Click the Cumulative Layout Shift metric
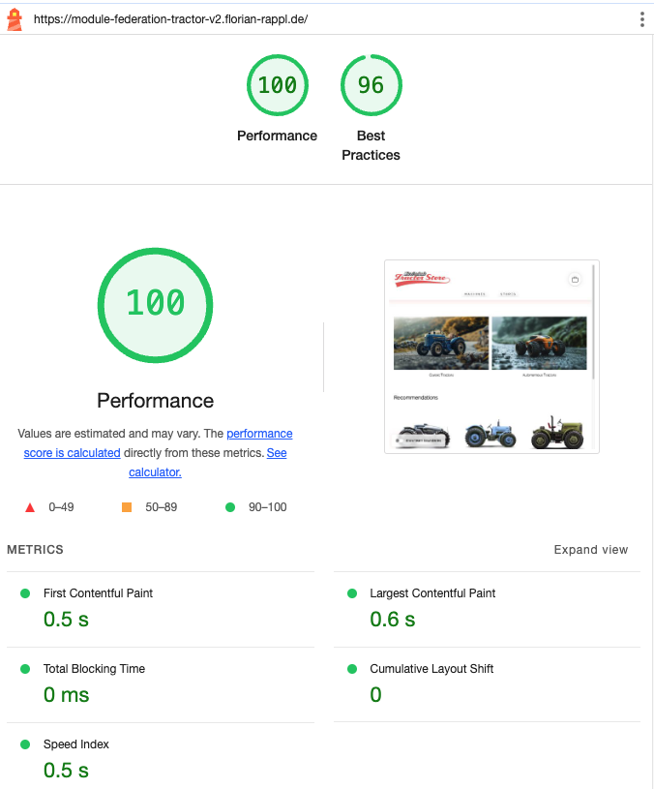This screenshot has height=789, width=654. 487,684
